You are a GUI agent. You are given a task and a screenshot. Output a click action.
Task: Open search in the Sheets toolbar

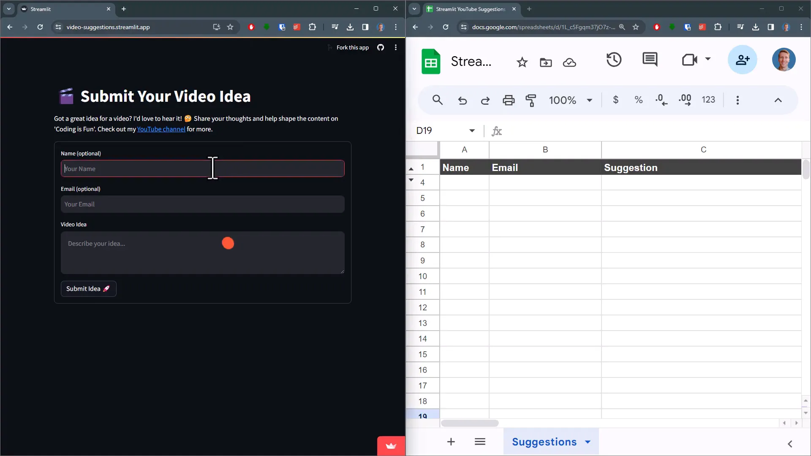click(438, 100)
